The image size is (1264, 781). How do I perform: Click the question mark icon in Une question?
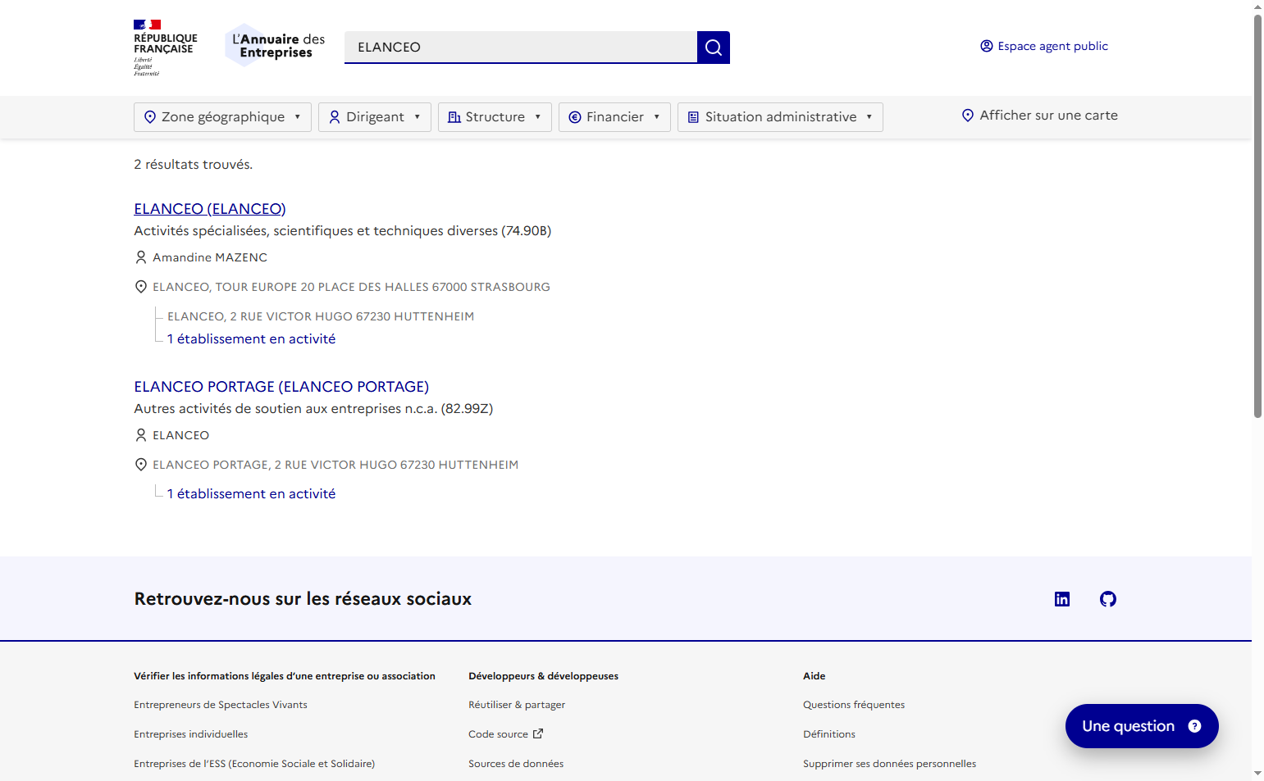click(1194, 726)
